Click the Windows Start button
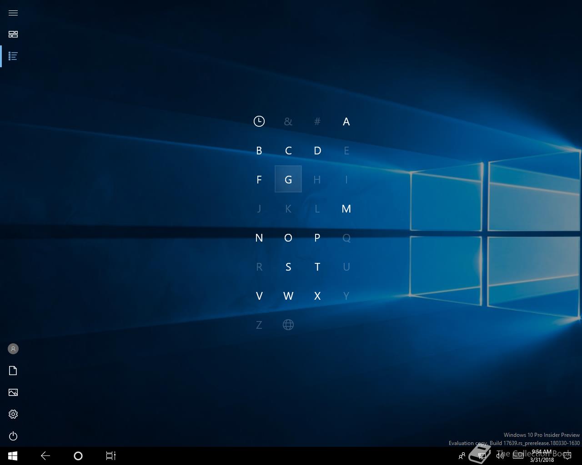The width and height of the screenshot is (582, 465). pos(13,455)
